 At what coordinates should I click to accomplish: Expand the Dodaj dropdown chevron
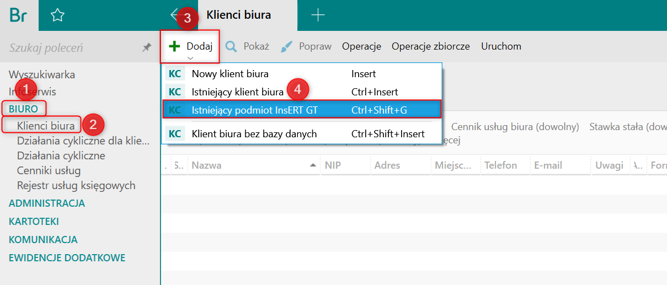point(190,57)
